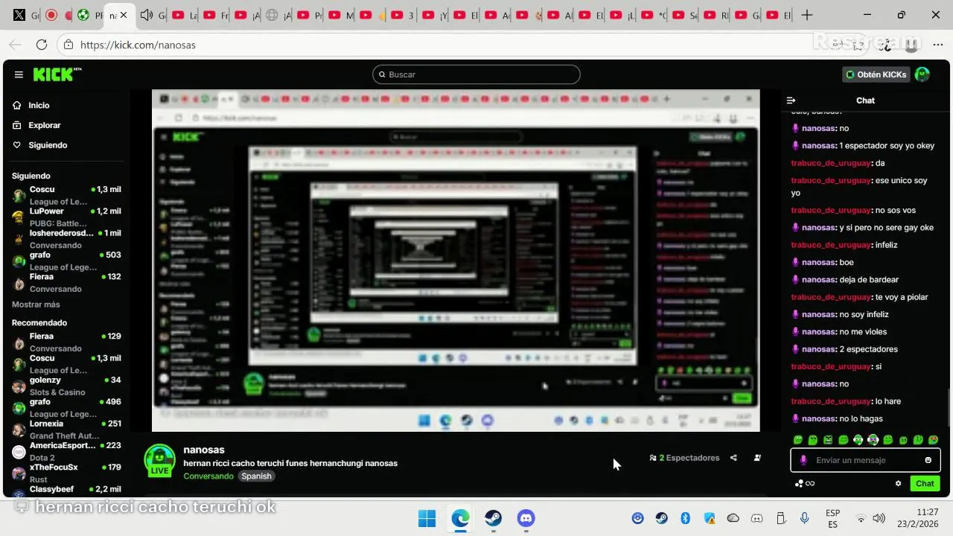
Task: Click the chat scrollbar
Action: [x=949, y=408]
